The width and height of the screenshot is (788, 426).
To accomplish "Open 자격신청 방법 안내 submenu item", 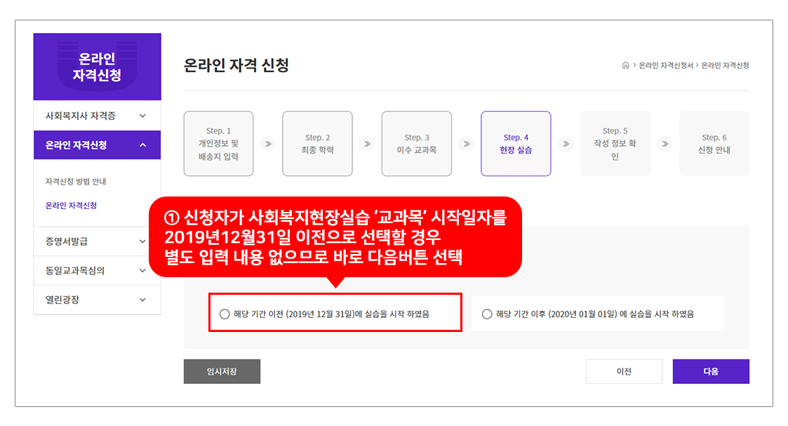I will pos(76,182).
